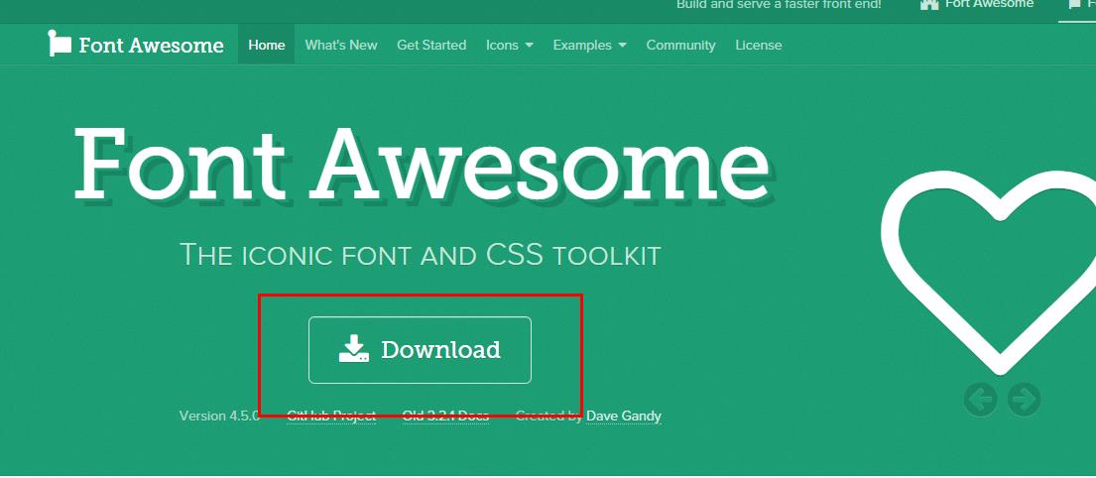Open the Old 3.2.1 Docs link
Viewport: 1096px width, 478px height.
tap(445, 416)
